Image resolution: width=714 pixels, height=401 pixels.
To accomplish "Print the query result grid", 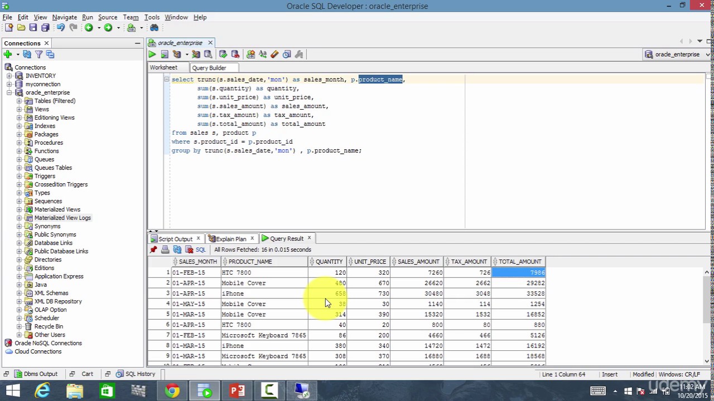I will 165,250.
